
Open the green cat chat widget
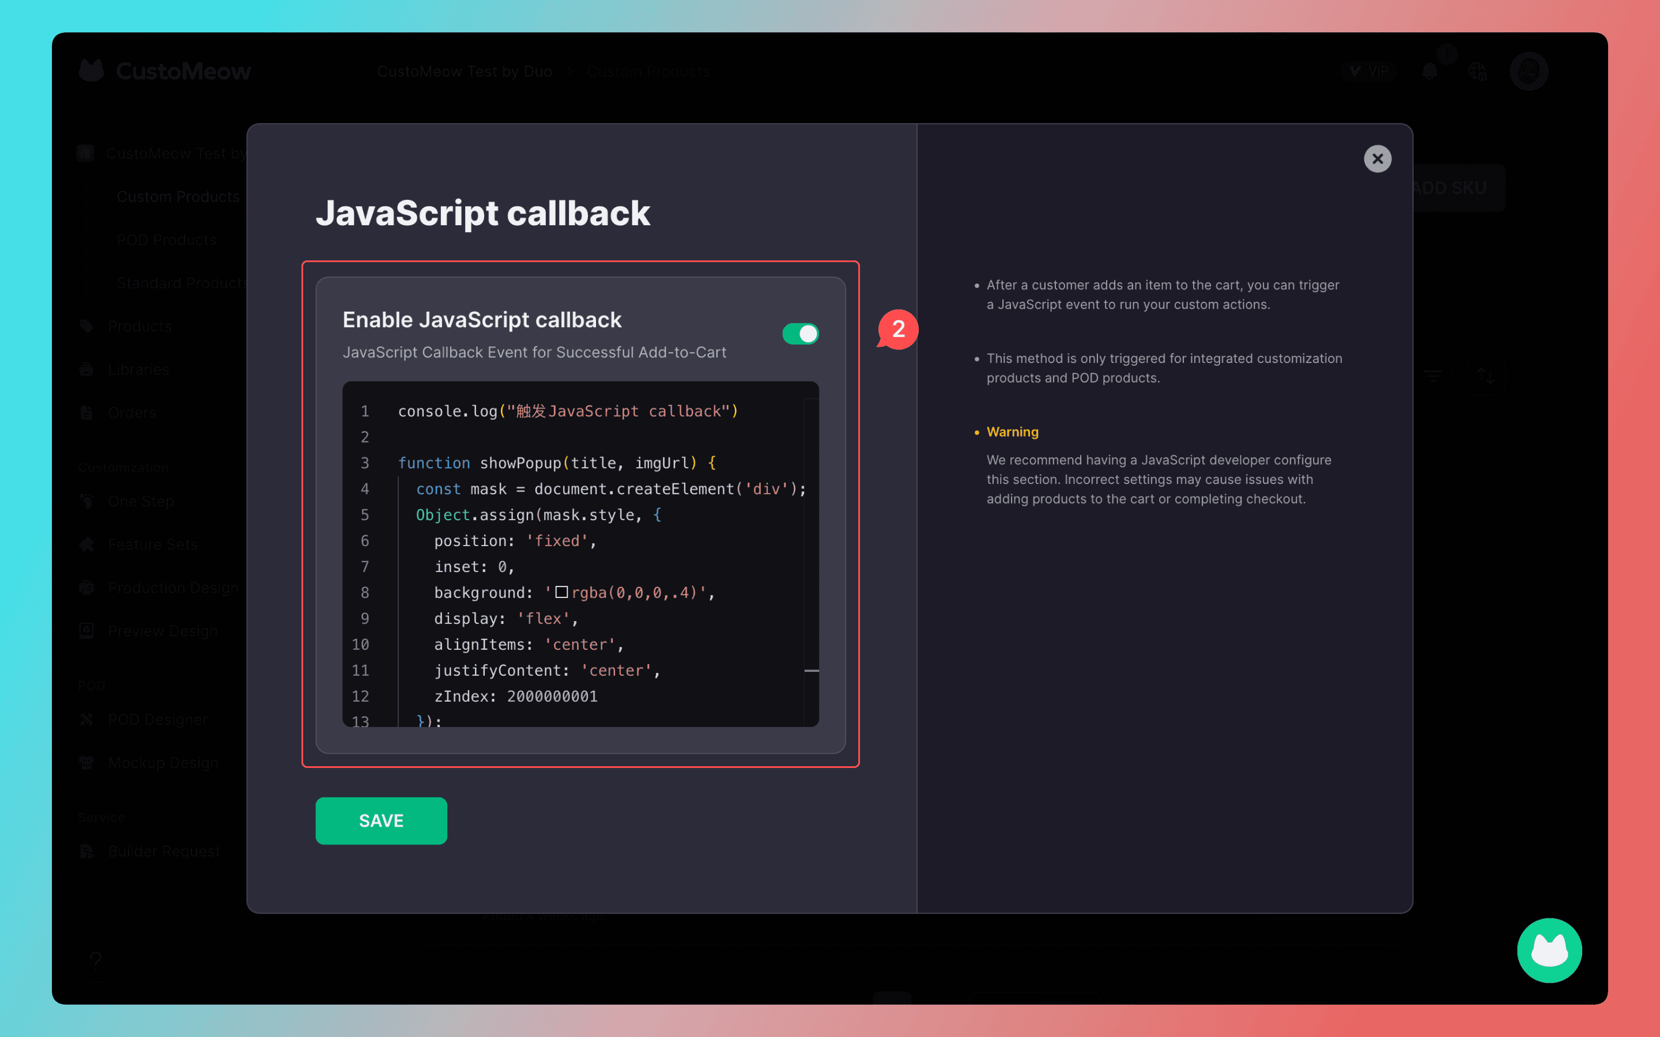pyautogui.click(x=1549, y=950)
